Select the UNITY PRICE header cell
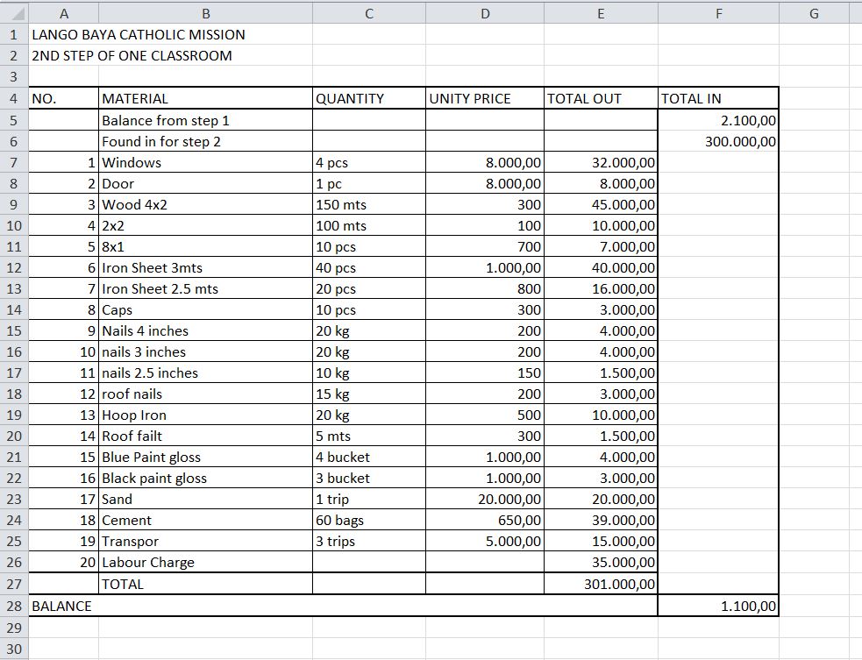Screen dimensions: 862x660 point(485,98)
